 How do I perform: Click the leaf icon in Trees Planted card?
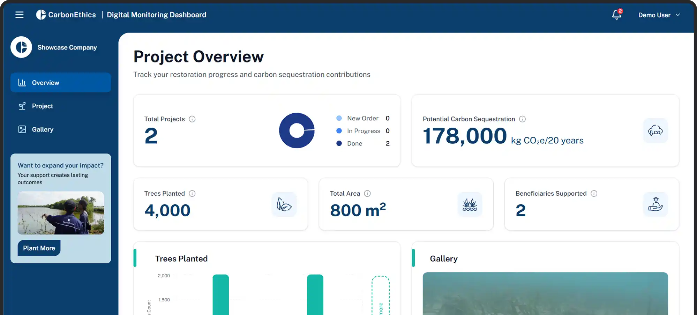(284, 204)
